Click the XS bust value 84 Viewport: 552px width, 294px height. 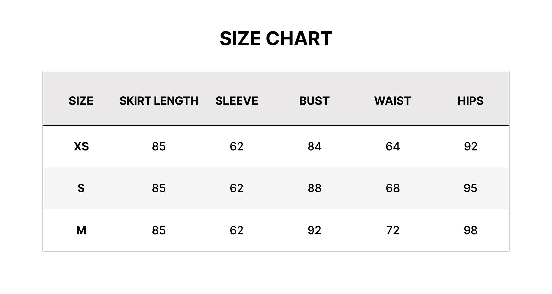click(314, 146)
